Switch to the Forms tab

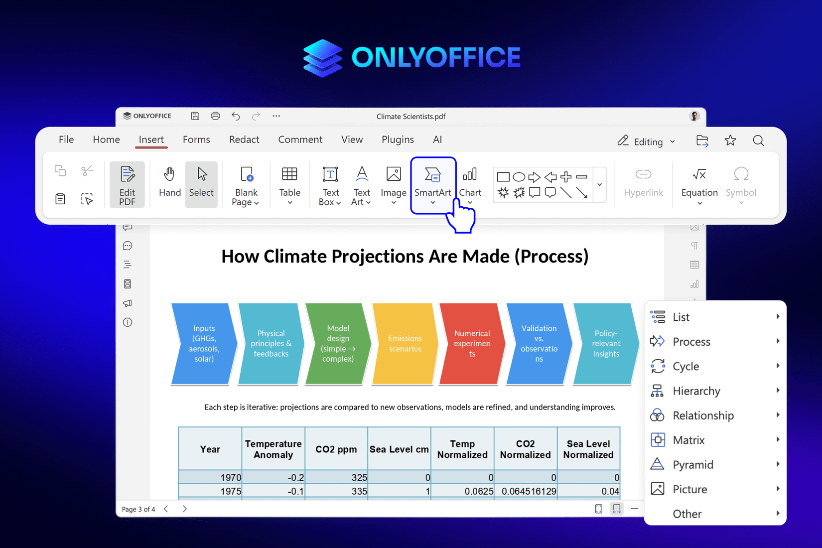pyautogui.click(x=196, y=139)
